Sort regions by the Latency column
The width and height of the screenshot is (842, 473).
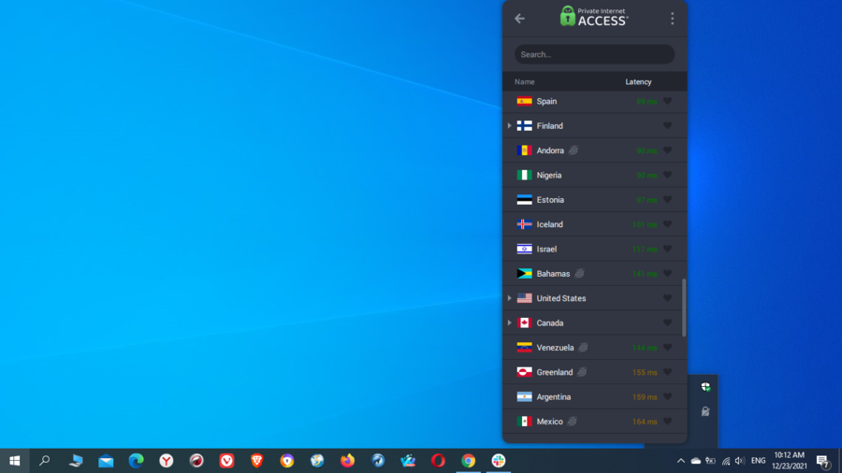[638, 82]
